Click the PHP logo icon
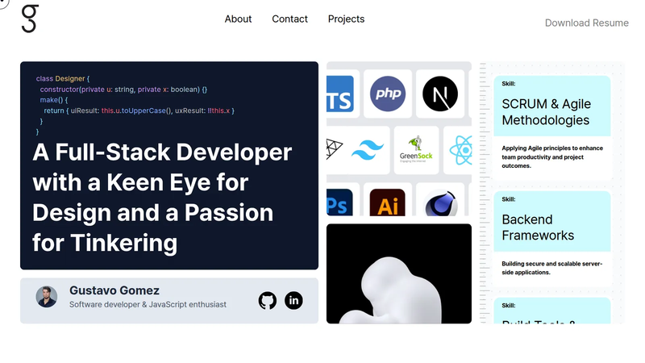This screenshot has height=363, width=645. tap(388, 94)
